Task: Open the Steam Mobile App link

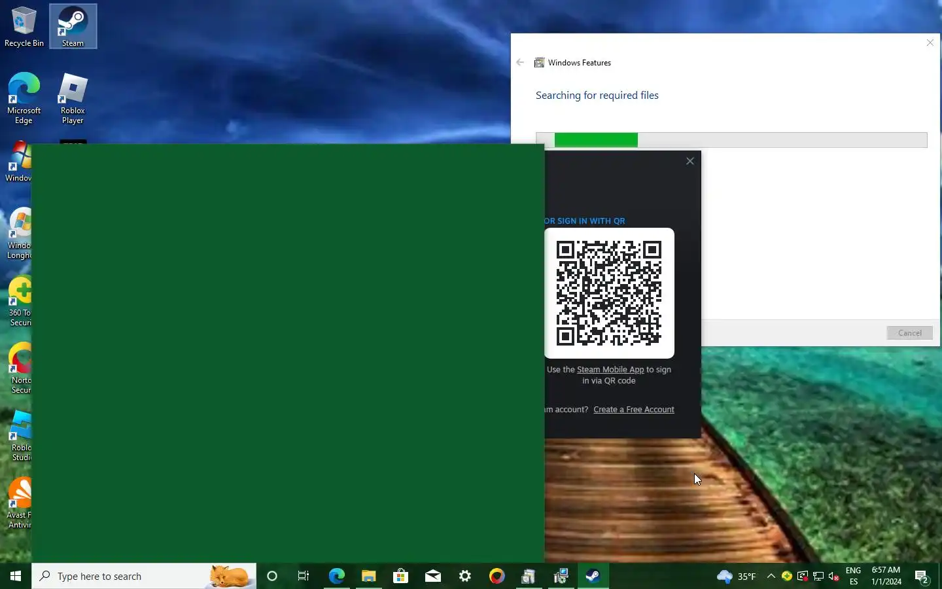Action: click(x=610, y=370)
